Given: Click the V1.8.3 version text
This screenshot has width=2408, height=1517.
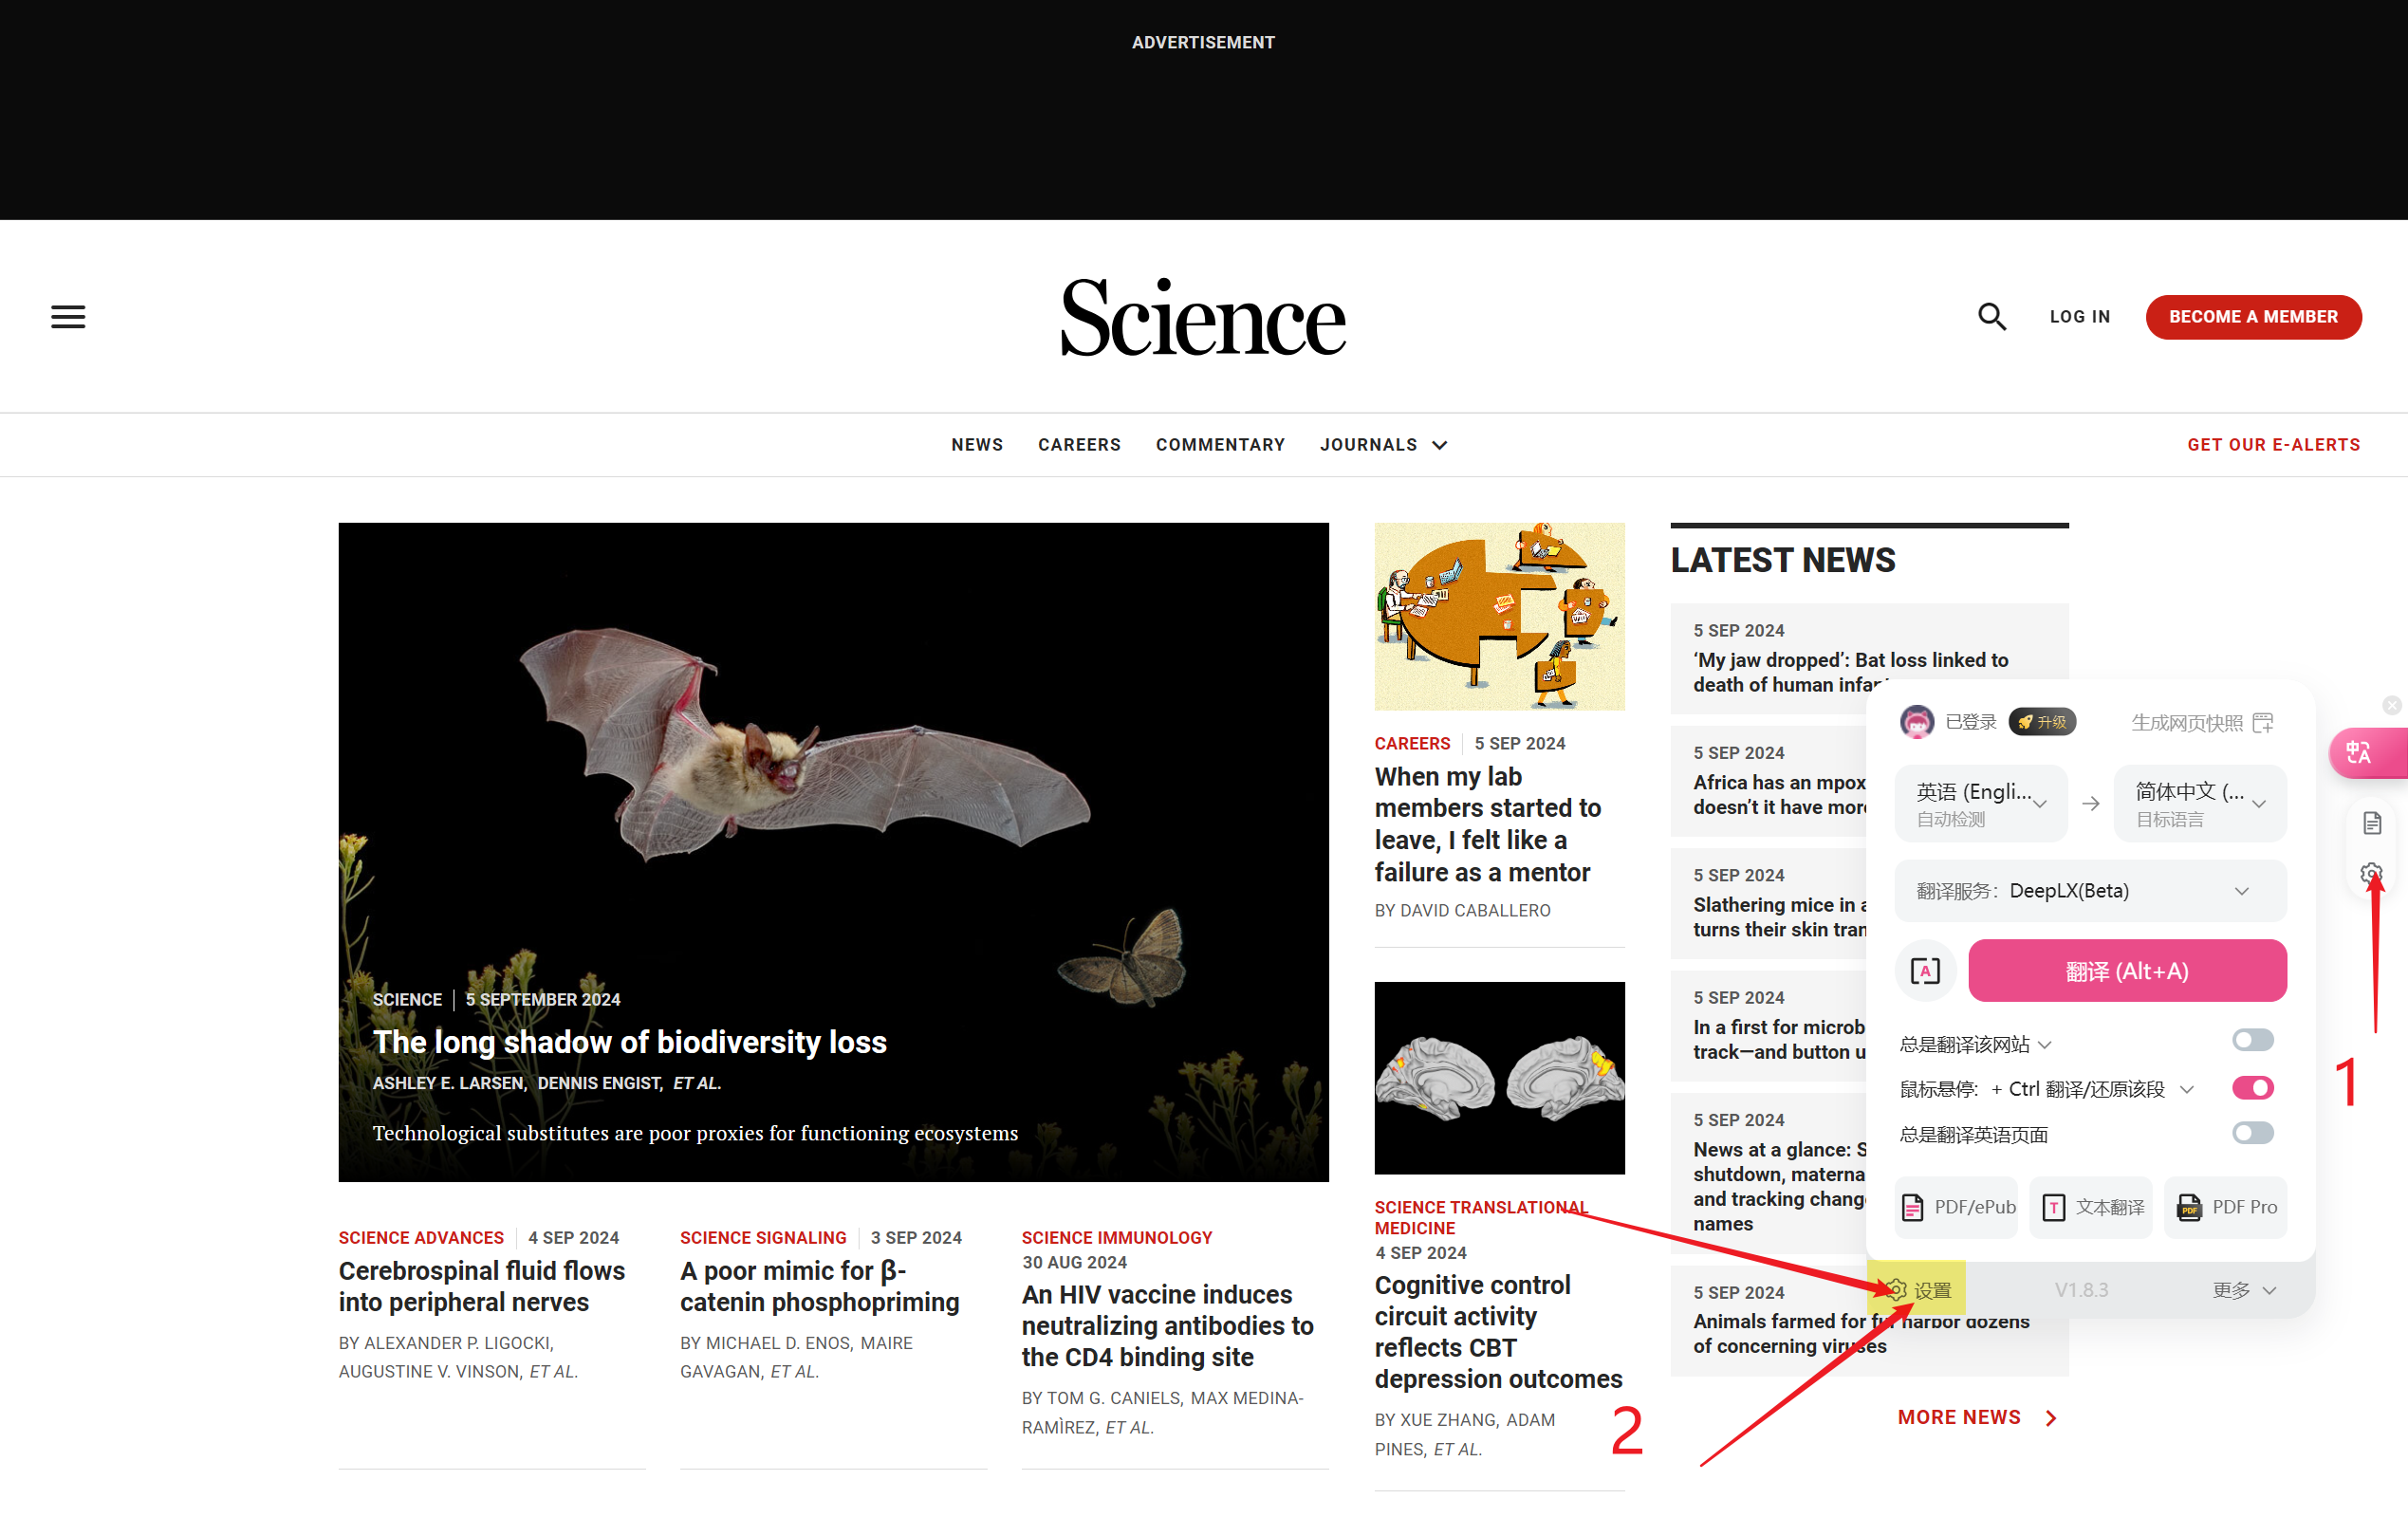Looking at the screenshot, I should (2081, 1290).
